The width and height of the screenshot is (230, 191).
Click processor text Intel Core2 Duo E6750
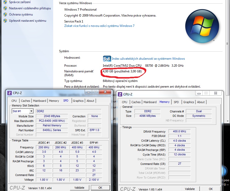(143, 66)
